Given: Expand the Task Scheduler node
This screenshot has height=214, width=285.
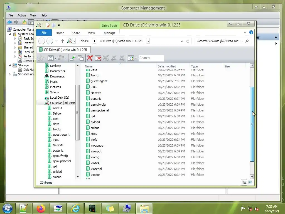Looking at the screenshot, I should tap(15, 38).
